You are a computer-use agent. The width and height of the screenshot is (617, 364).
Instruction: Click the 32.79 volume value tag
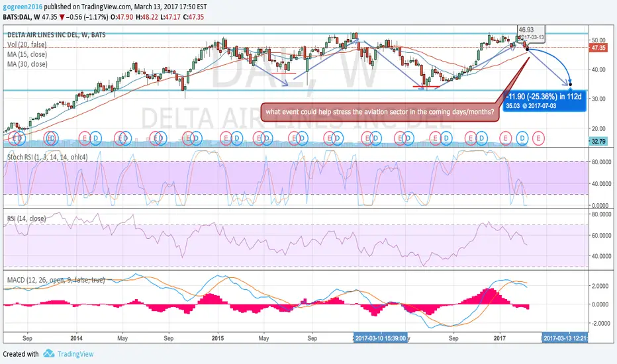pyautogui.click(x=598, y=141)
